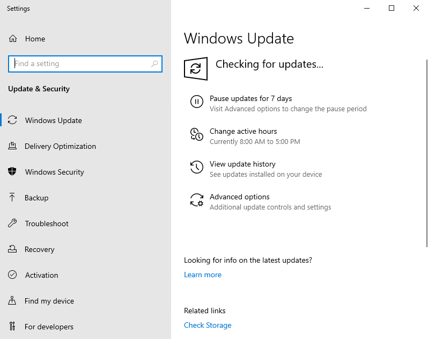Click the search magnifier icon
This screenshot has width=428, height=339.
(154, 64)
